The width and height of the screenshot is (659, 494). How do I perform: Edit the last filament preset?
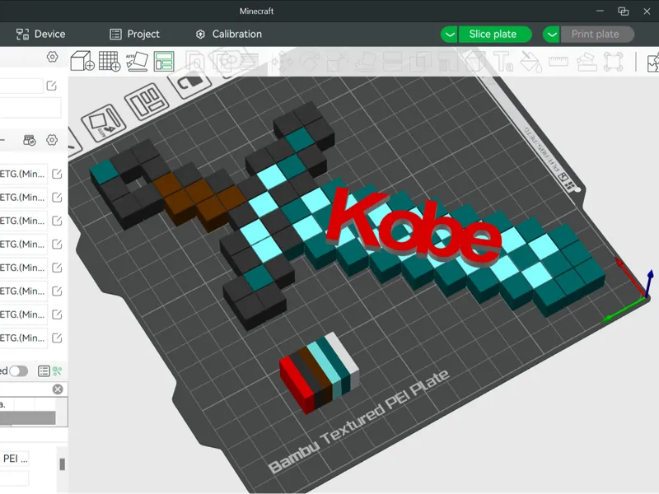[x=57, y=338]
